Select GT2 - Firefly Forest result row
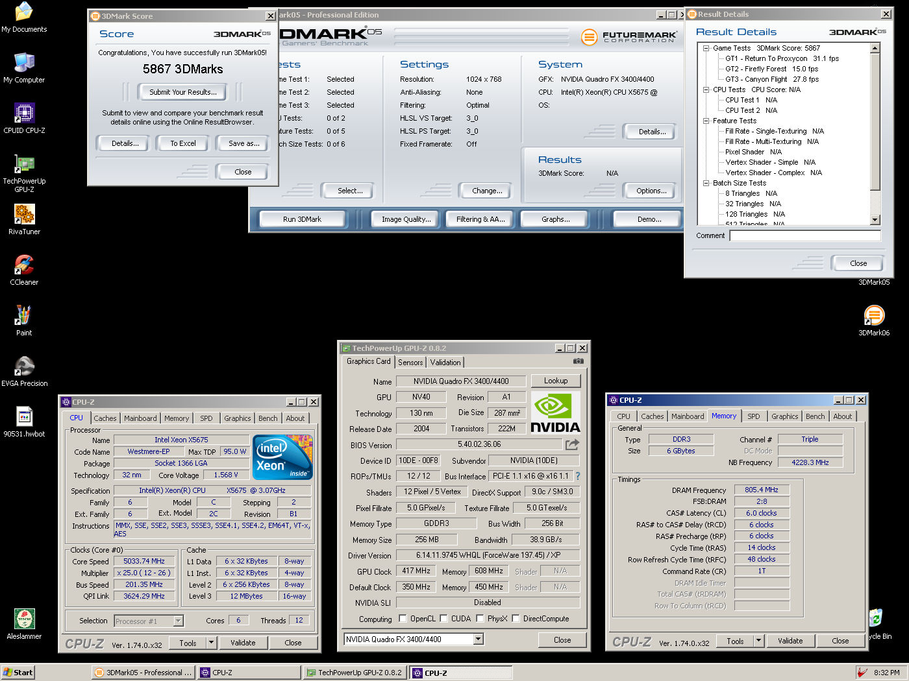Screen dimensions: 909x681 point(771,69)
